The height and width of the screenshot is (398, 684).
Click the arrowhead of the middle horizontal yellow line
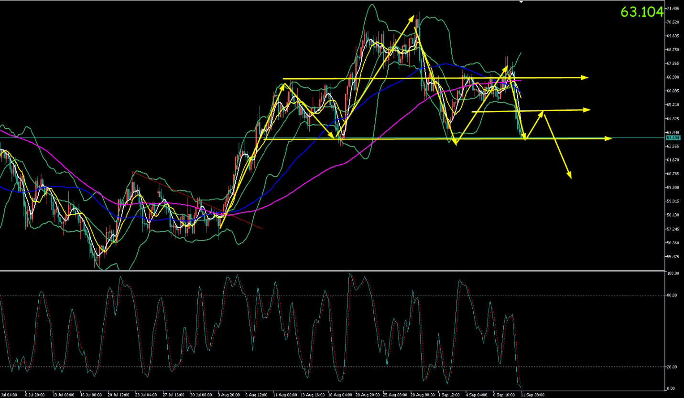(x=586, y=110)
